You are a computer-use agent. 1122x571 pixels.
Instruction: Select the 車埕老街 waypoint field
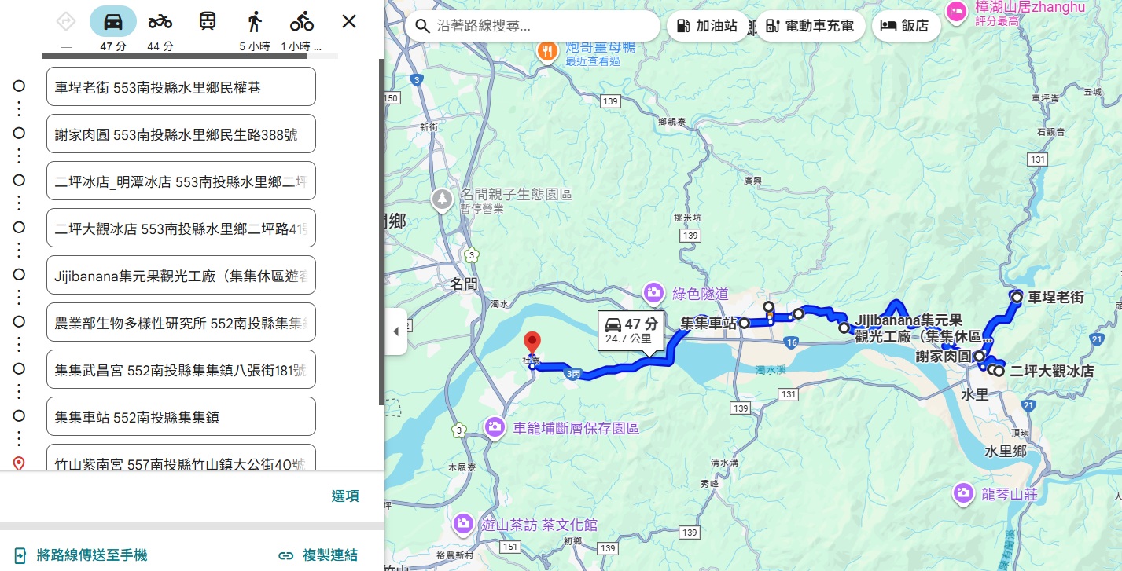pos(181,86)
